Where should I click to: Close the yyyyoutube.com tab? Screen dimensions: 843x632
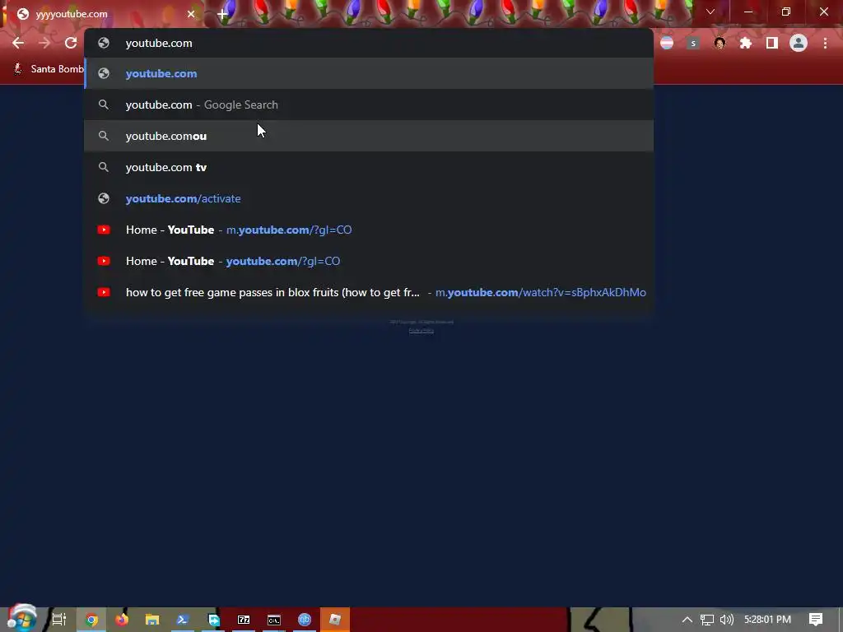click(x=191, y=14)
